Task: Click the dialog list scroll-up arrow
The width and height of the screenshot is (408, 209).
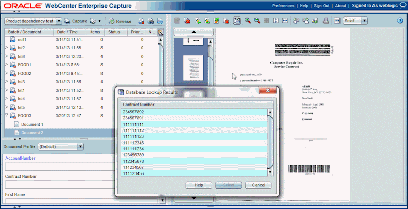Action: click(x=270, y=112)
